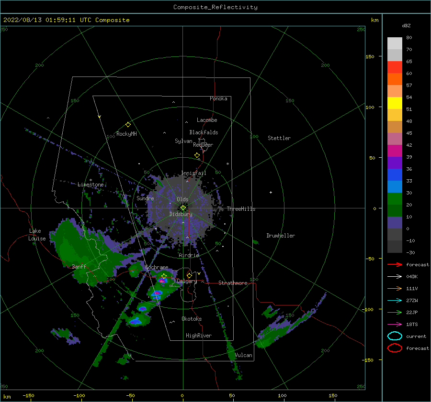Image resolution: width=431 pixels, height=402 pixels.
Task: Click the Airdrie label
Action: tap(189, 255)
